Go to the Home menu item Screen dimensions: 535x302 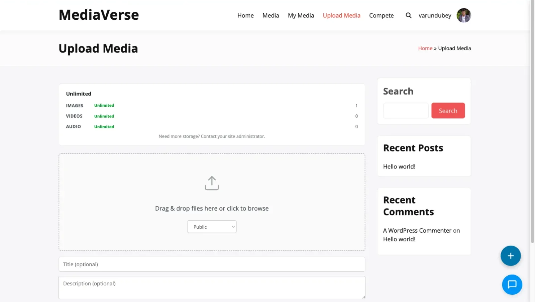point(245,15)
